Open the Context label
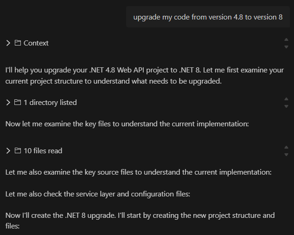This screenshot has width=294, height=235. click(x=36, y=43)
